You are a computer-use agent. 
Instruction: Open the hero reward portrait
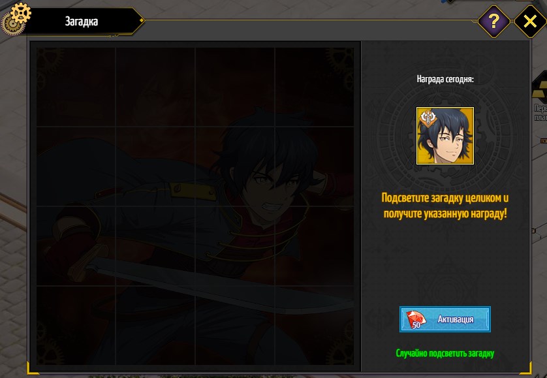445,136
